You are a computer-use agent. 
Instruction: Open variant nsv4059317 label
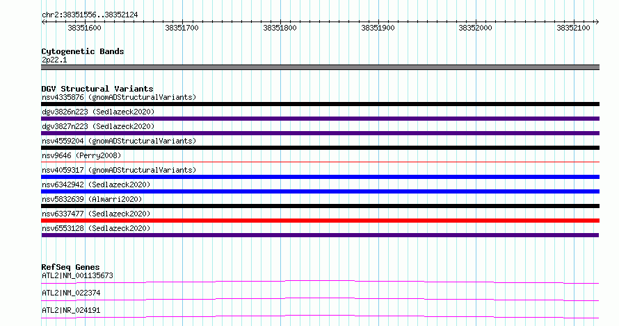pyautogui.click(x=119, y=170)
